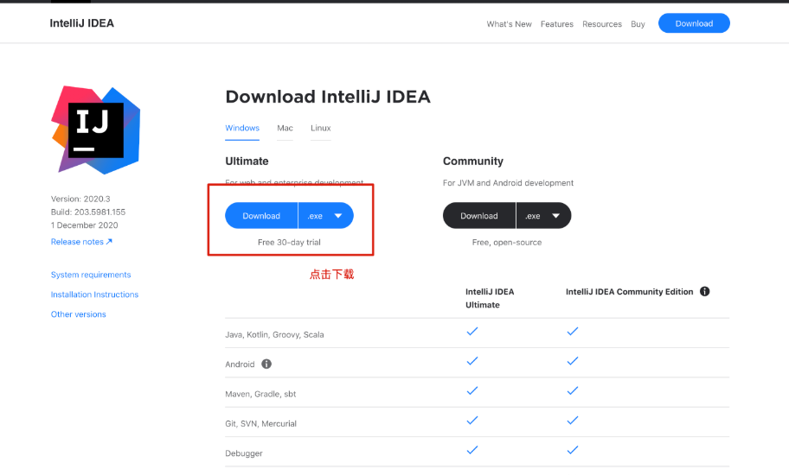The height and width of the screenshot is (475, 789).
Task: Click the blue Download button in header
Action: [x=694, y=23]
